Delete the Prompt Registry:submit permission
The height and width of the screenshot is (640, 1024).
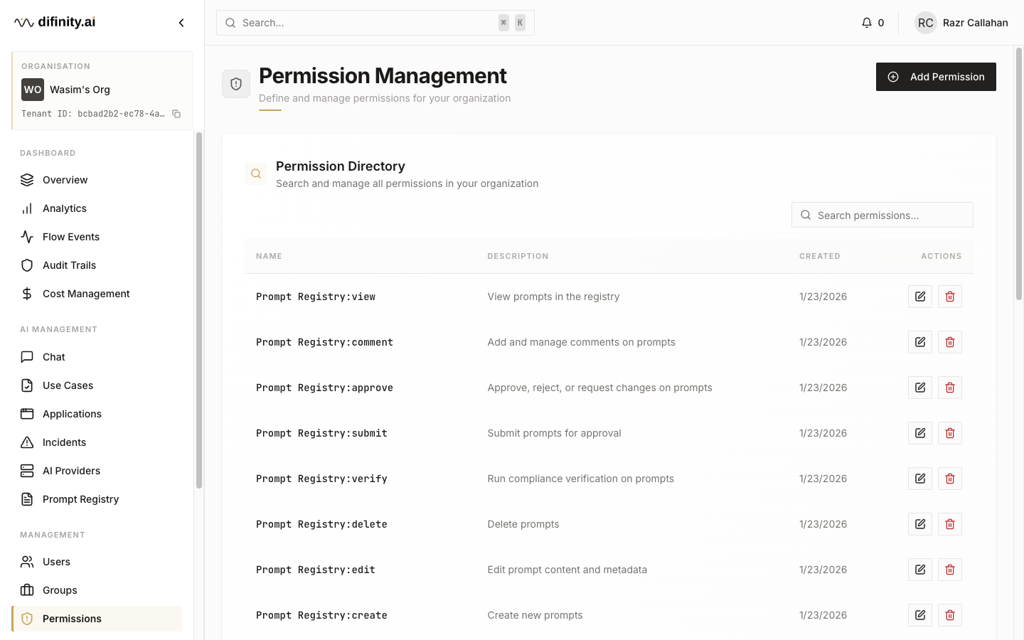[950, 433]
